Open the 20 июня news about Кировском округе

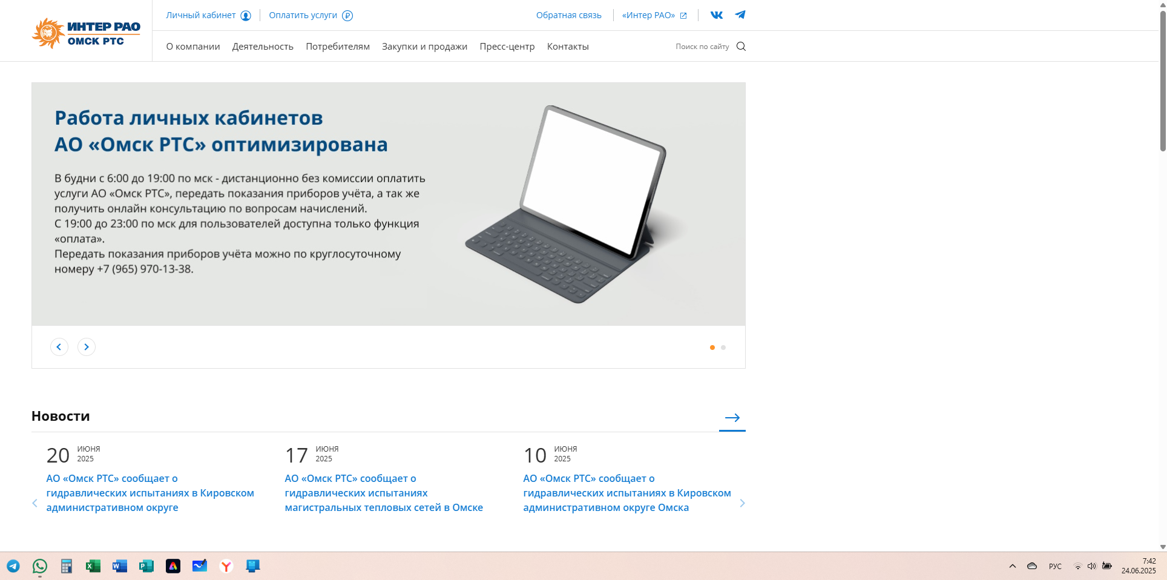[150, 493]
